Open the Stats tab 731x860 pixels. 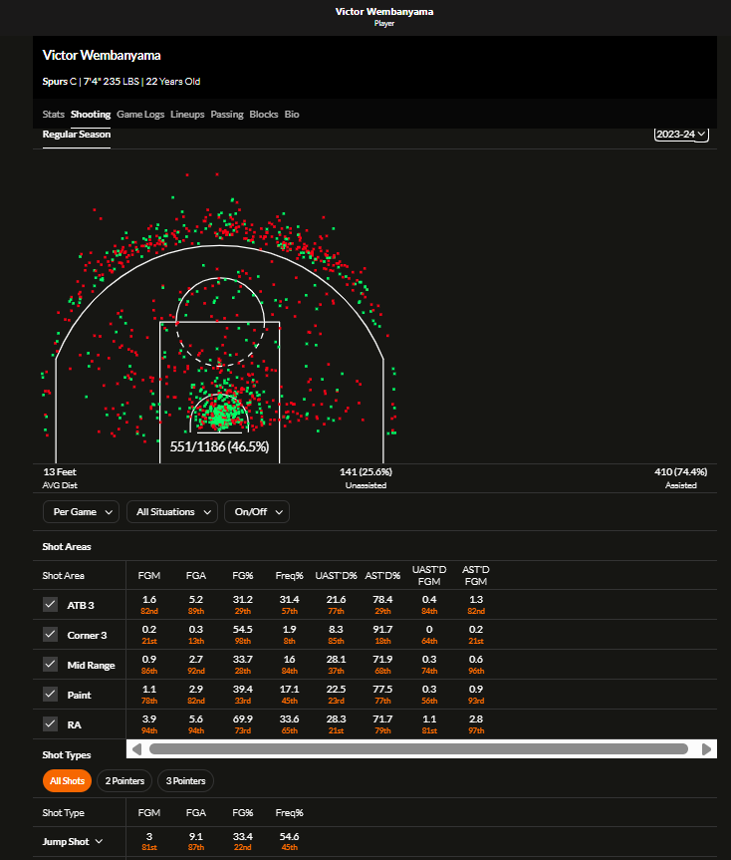[x=53, y=114]
